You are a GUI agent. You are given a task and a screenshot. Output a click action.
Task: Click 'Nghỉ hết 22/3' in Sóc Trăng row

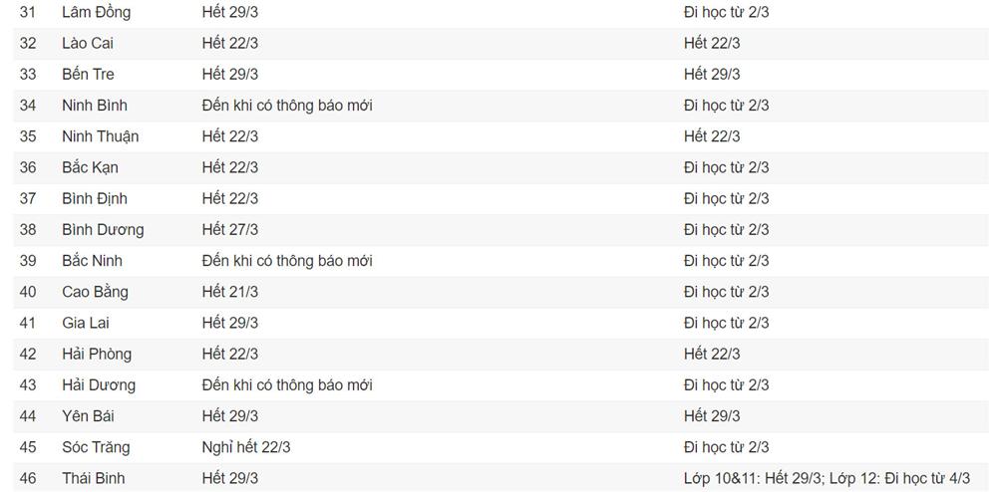pyautogui.click(x=246, y=447)
